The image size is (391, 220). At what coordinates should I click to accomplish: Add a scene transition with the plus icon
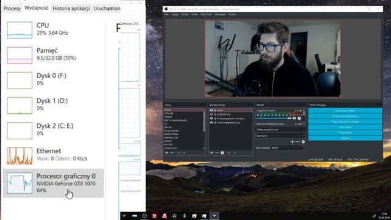pyautogui.click(x=293, y=142)
